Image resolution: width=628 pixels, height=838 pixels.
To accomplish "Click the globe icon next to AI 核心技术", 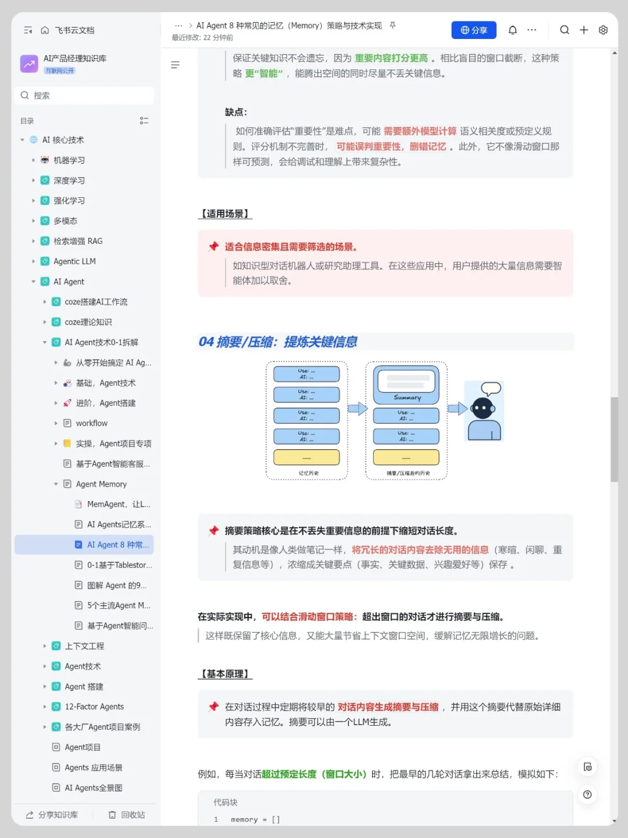I will pos(34,140).
